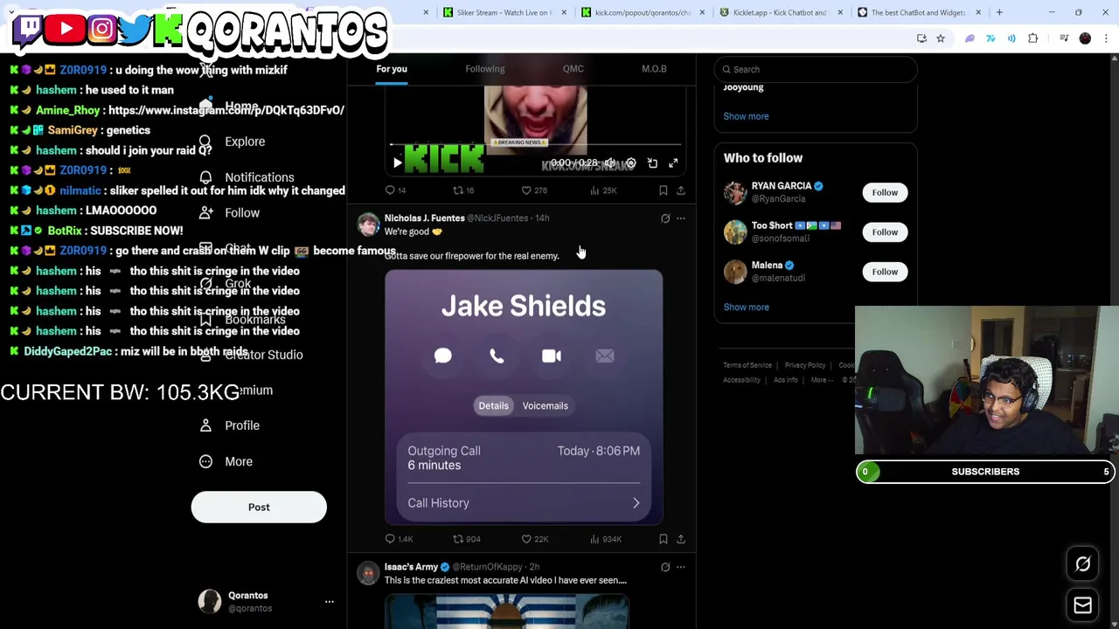Open browser media controls icon
Viewport: 1119px width, 629px height.
click(1064, 38)
